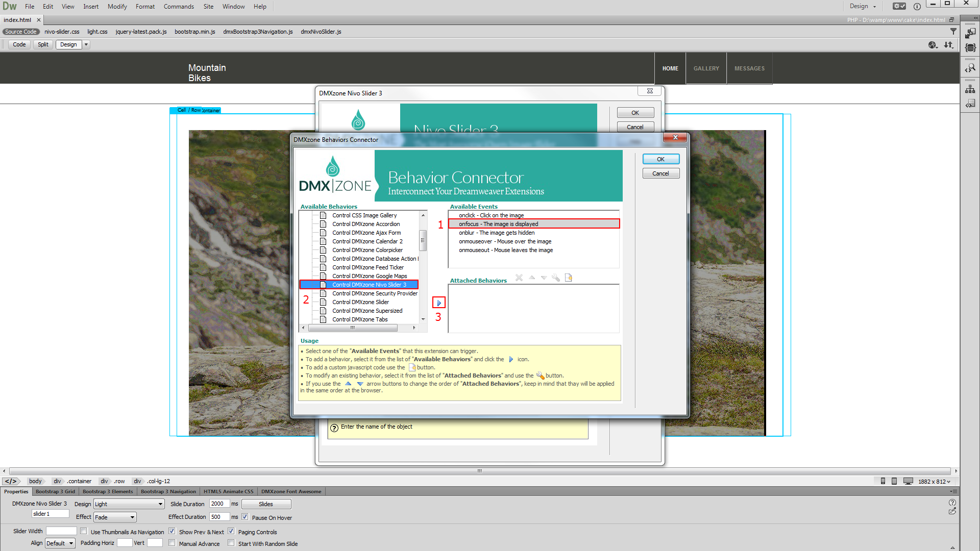Switch to Code view button

(19, 44)
